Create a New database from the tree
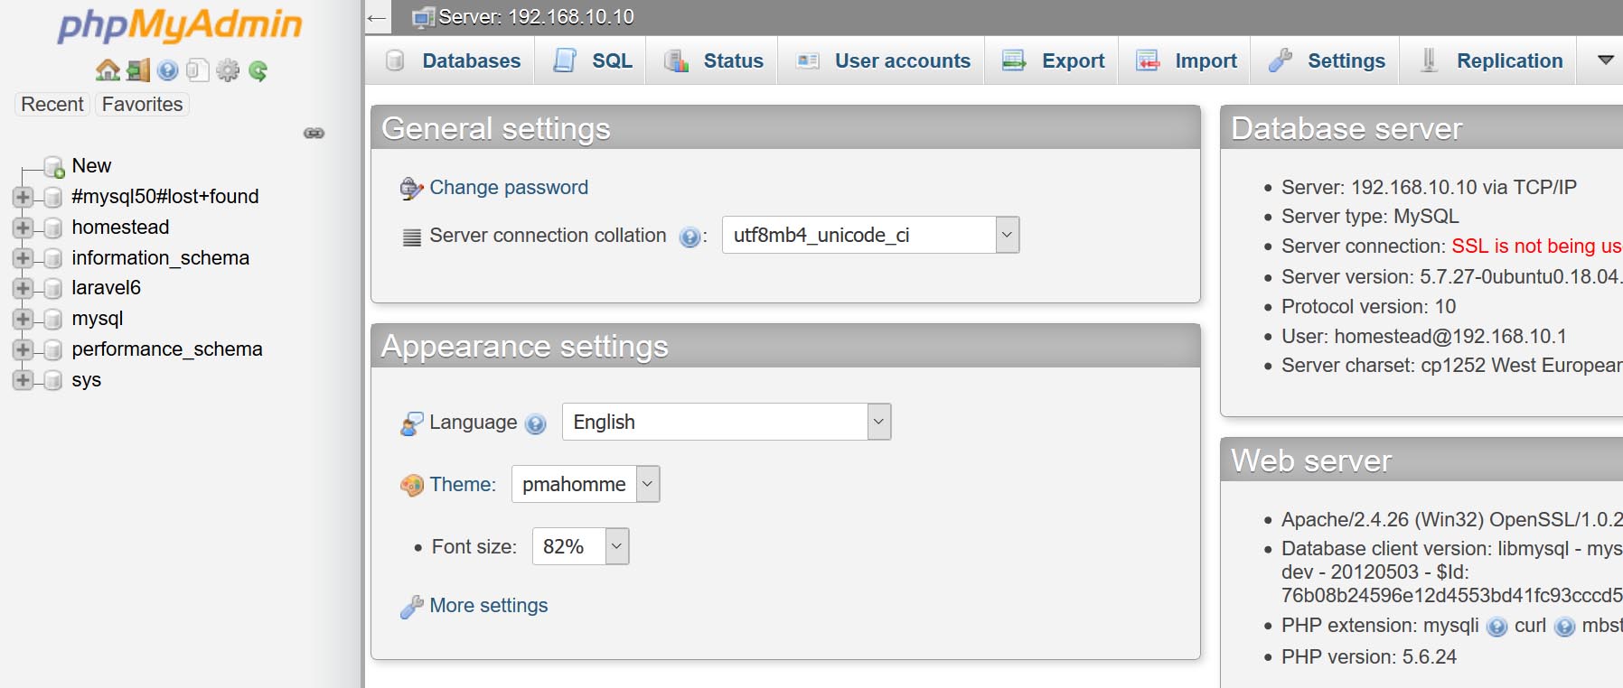The image size is (1623, 688). tap(91, 166)
